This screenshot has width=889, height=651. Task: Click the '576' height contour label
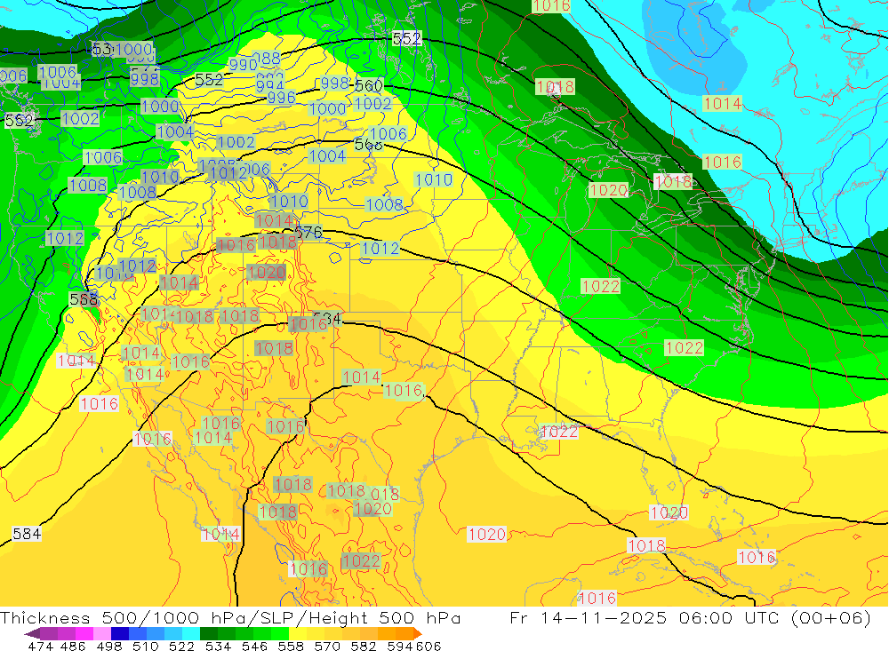[x=309, y=233]
